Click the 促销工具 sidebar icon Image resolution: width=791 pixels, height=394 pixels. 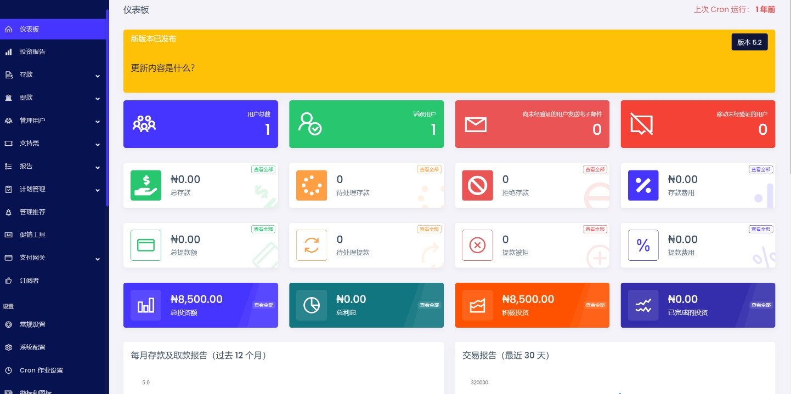tap(8, 235)
